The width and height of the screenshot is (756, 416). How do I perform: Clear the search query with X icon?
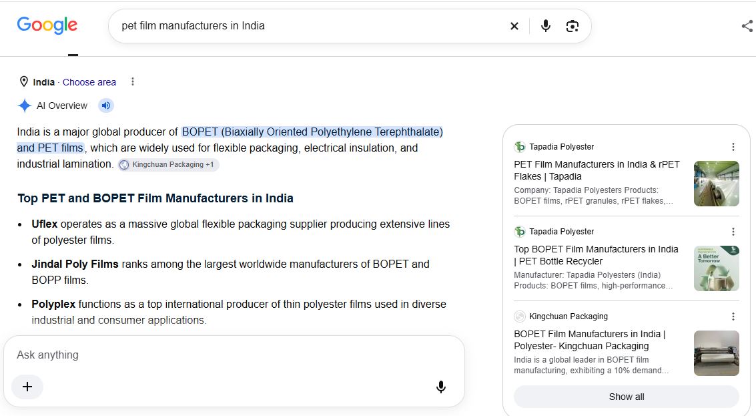(514, 26)
